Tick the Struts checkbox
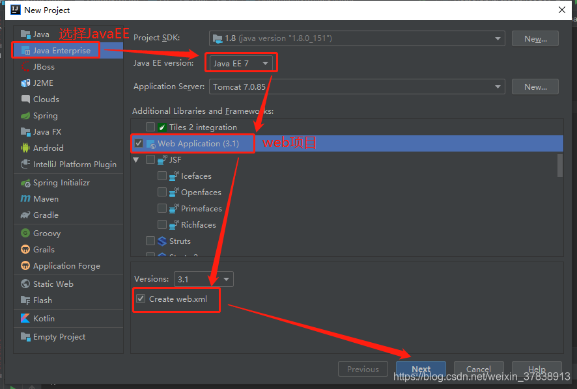 click(x=150, y=241)
